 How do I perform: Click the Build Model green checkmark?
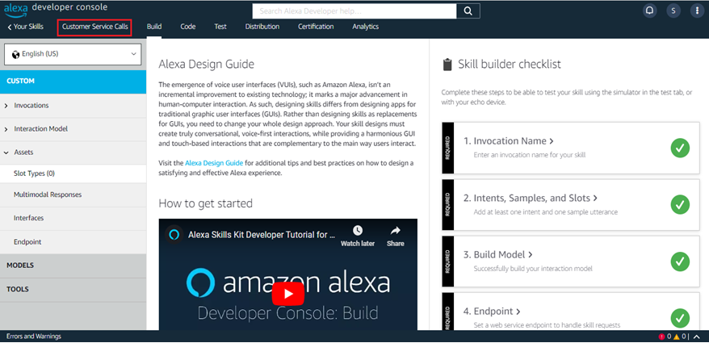[680, 261]
